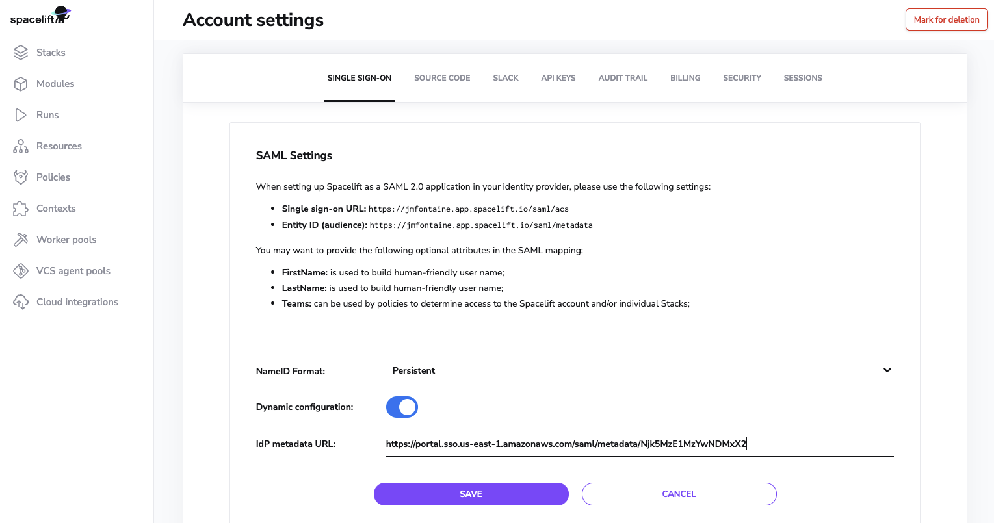Open the NameID Format dropdown

tap(640, 370)
